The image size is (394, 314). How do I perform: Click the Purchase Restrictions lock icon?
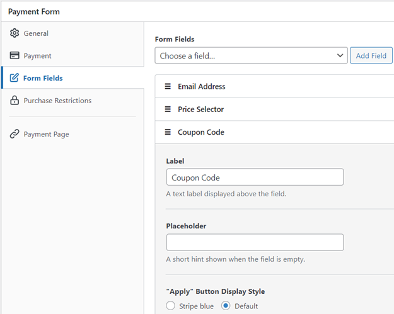coord(14,100)
